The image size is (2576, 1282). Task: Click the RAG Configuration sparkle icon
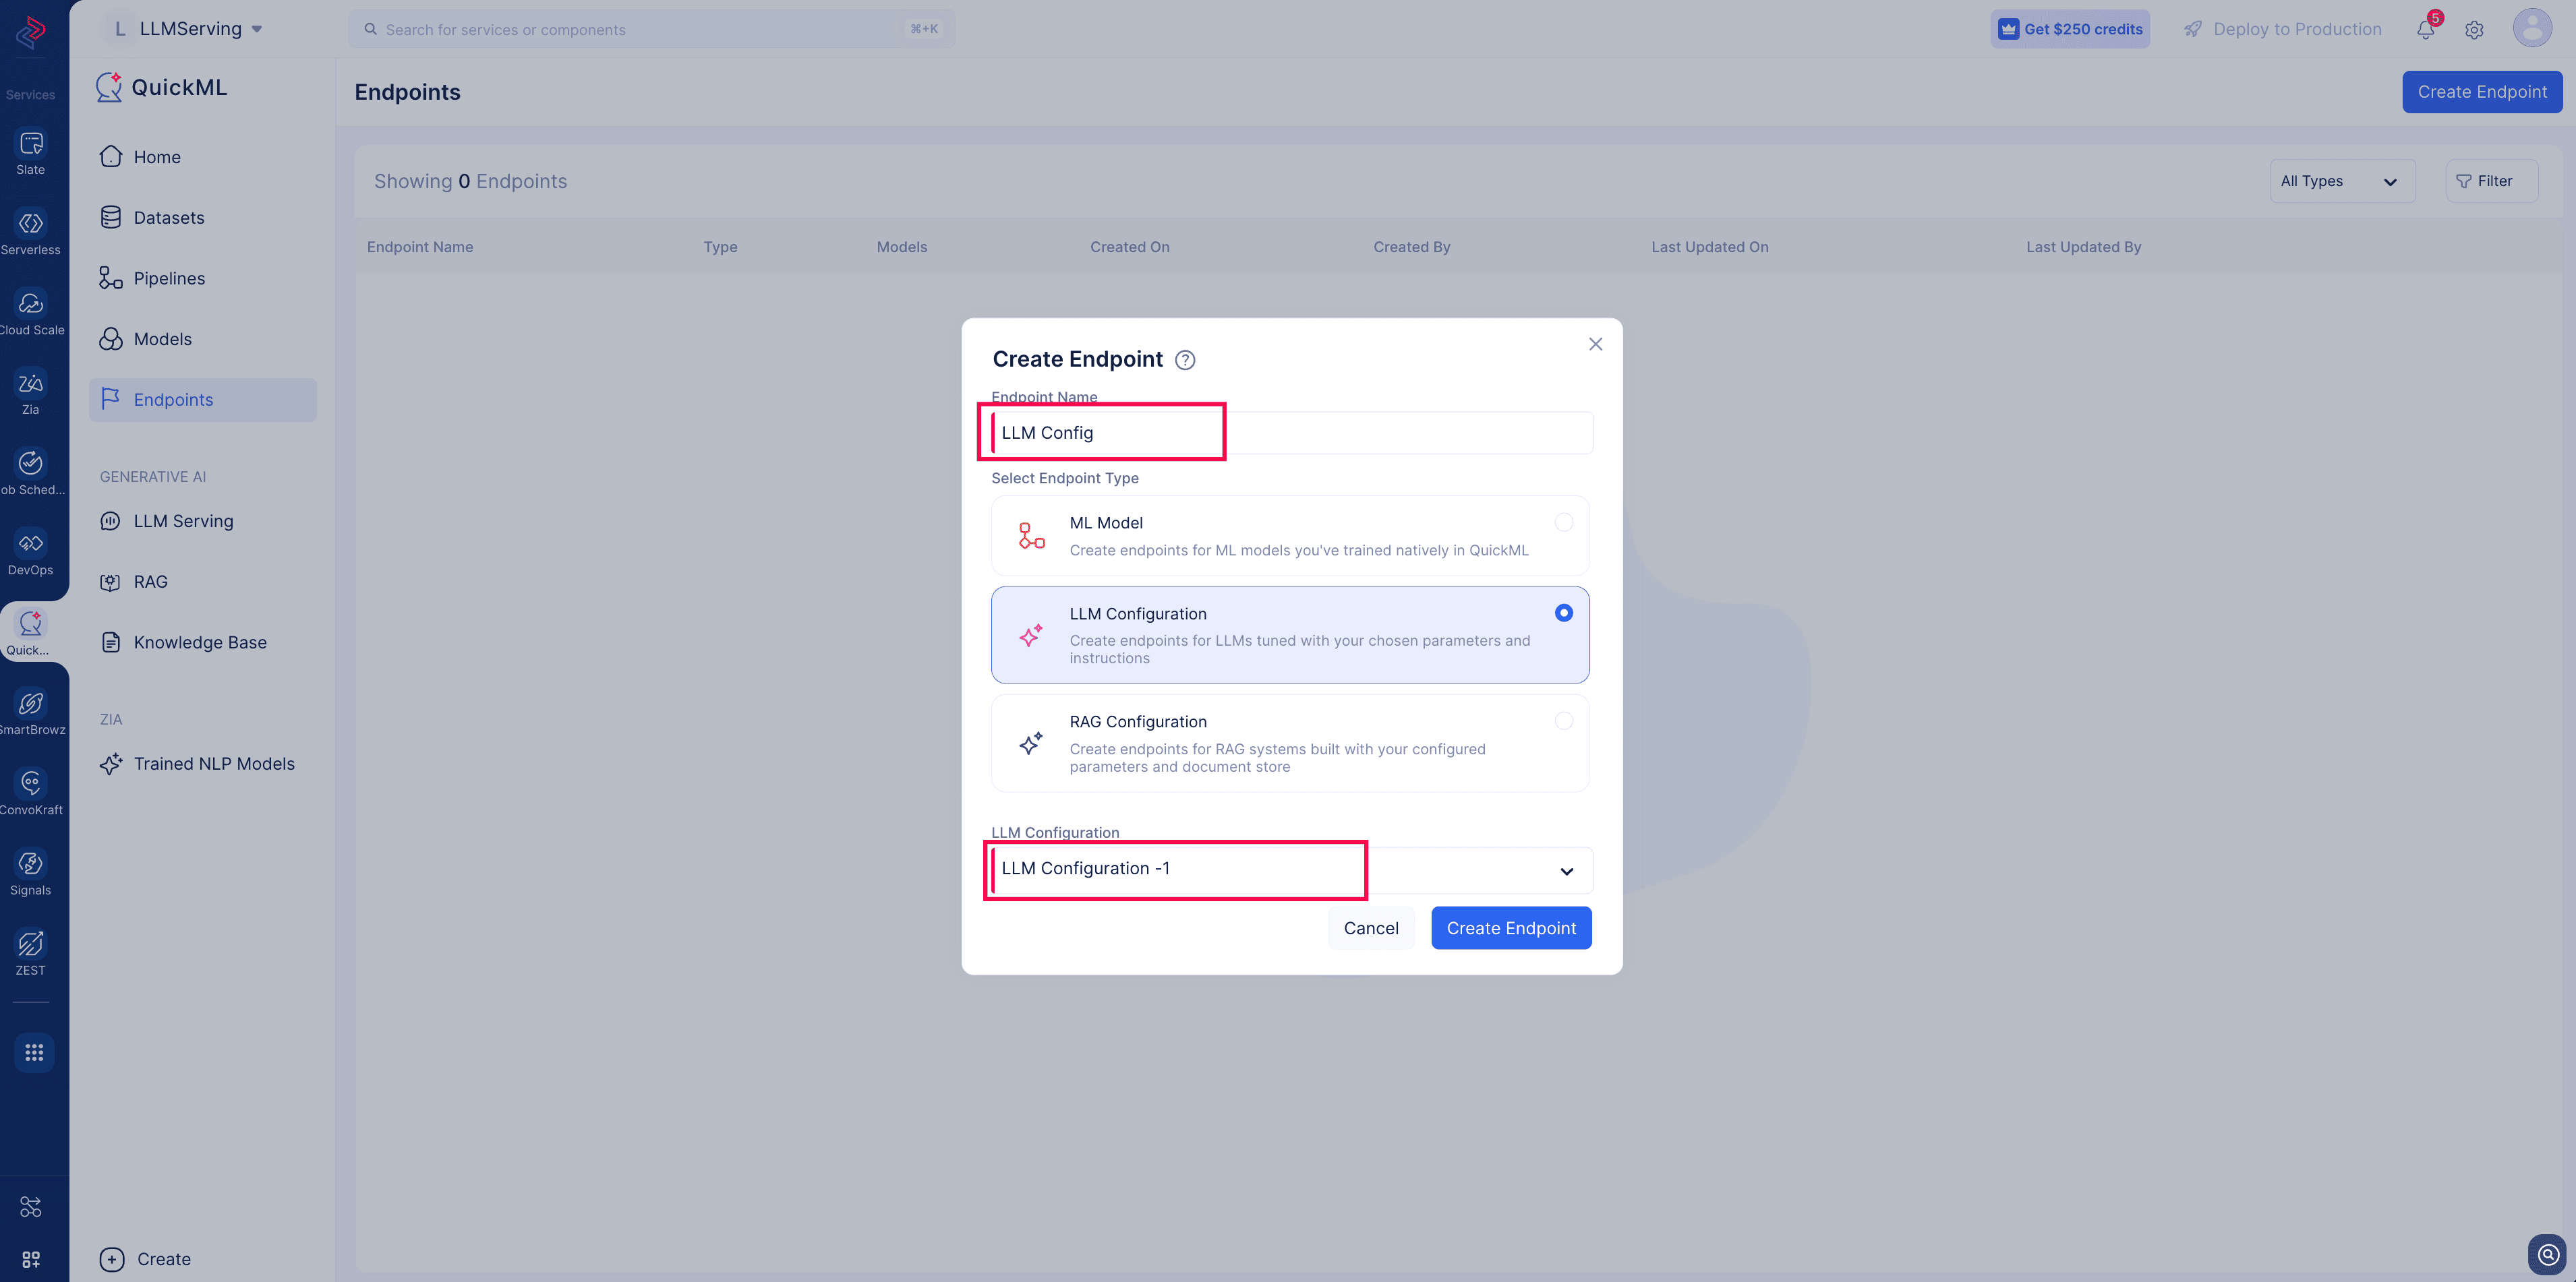pyautogui.click(x=1031, y=743)
